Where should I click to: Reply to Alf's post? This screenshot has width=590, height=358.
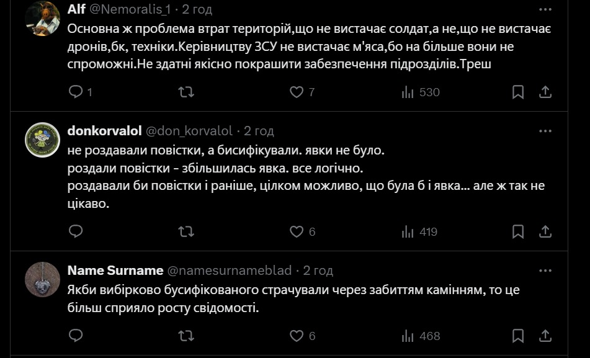76,92
